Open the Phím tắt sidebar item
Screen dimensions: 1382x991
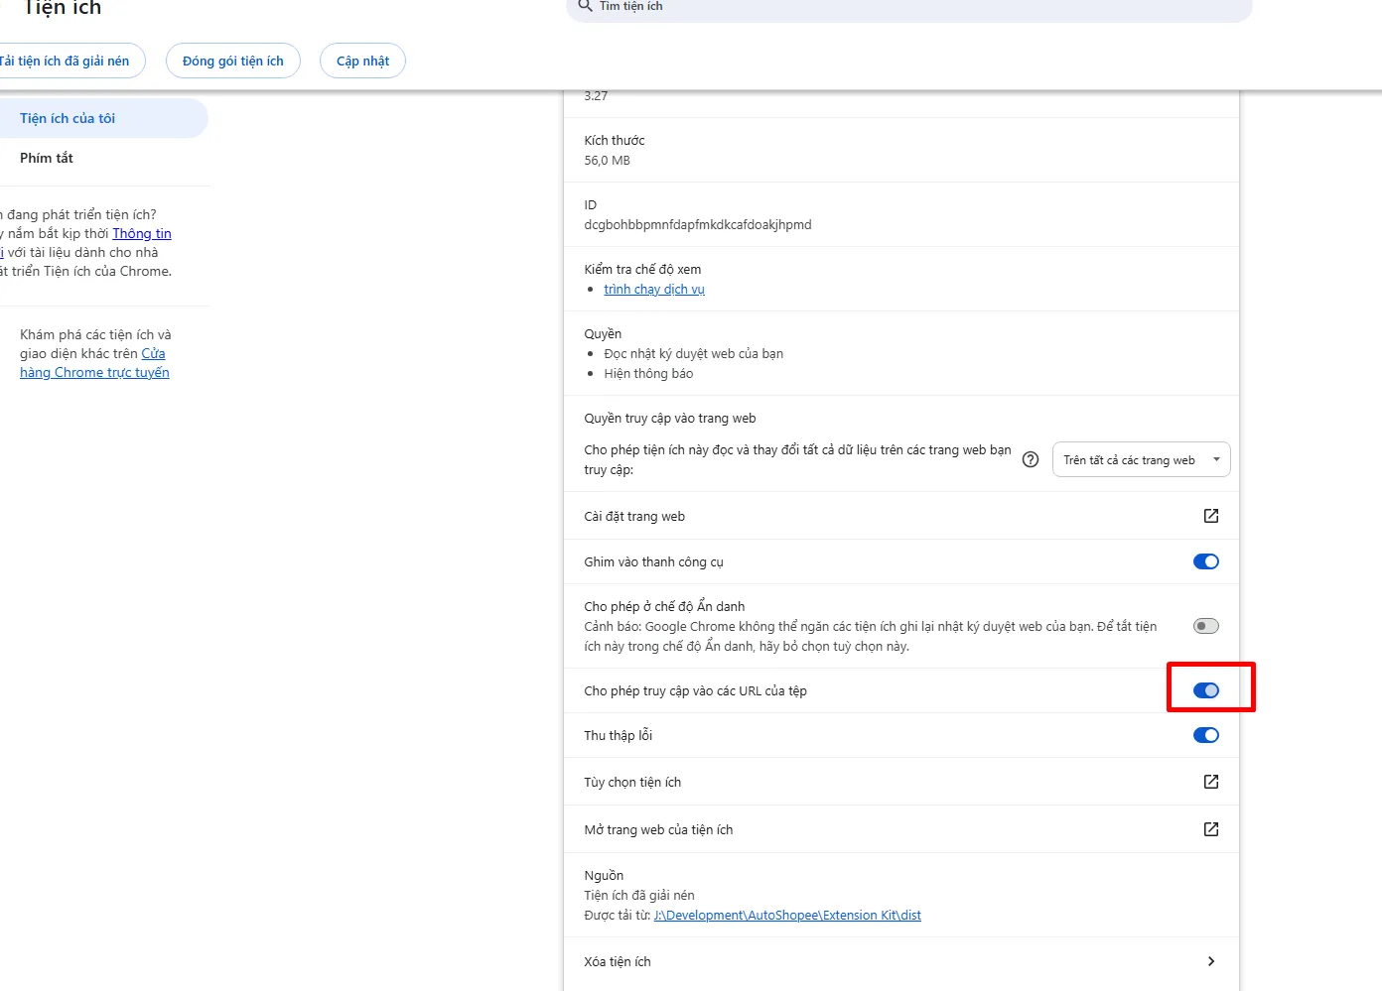coord(47,158)
